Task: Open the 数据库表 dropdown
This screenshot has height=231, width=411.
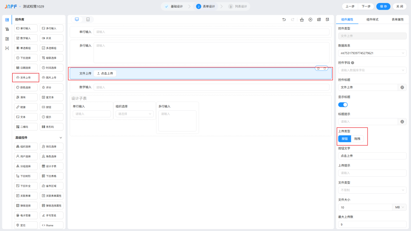Action: tap(372, 53)
